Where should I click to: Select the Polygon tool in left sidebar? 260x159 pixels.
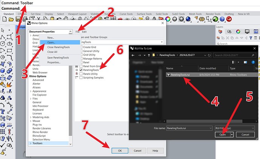pos(3,57)
